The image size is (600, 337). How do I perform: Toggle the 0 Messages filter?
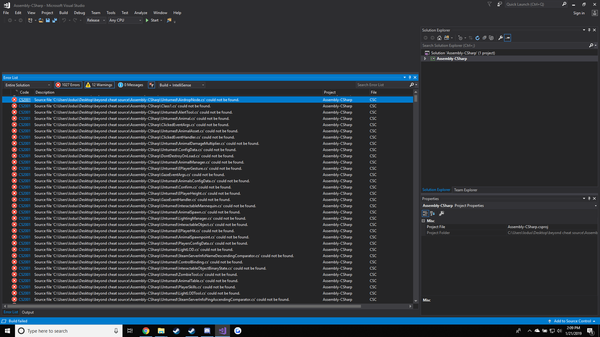click(x=131, y=85)
